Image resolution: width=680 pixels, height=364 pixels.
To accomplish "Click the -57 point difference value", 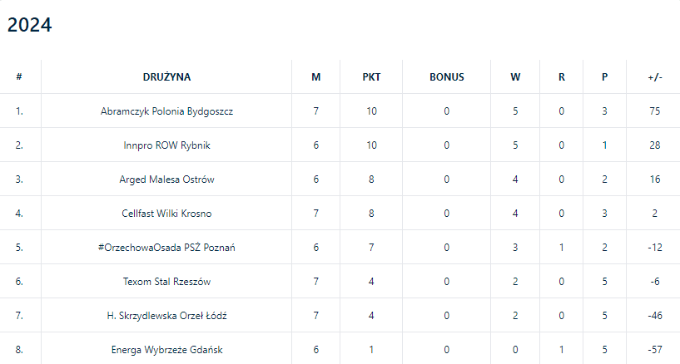I will coord(655,350).
